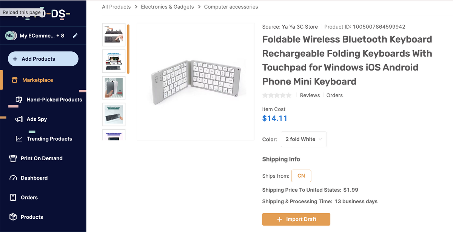
Task: Click the first keyboard thumbnail
Action: 113,34
